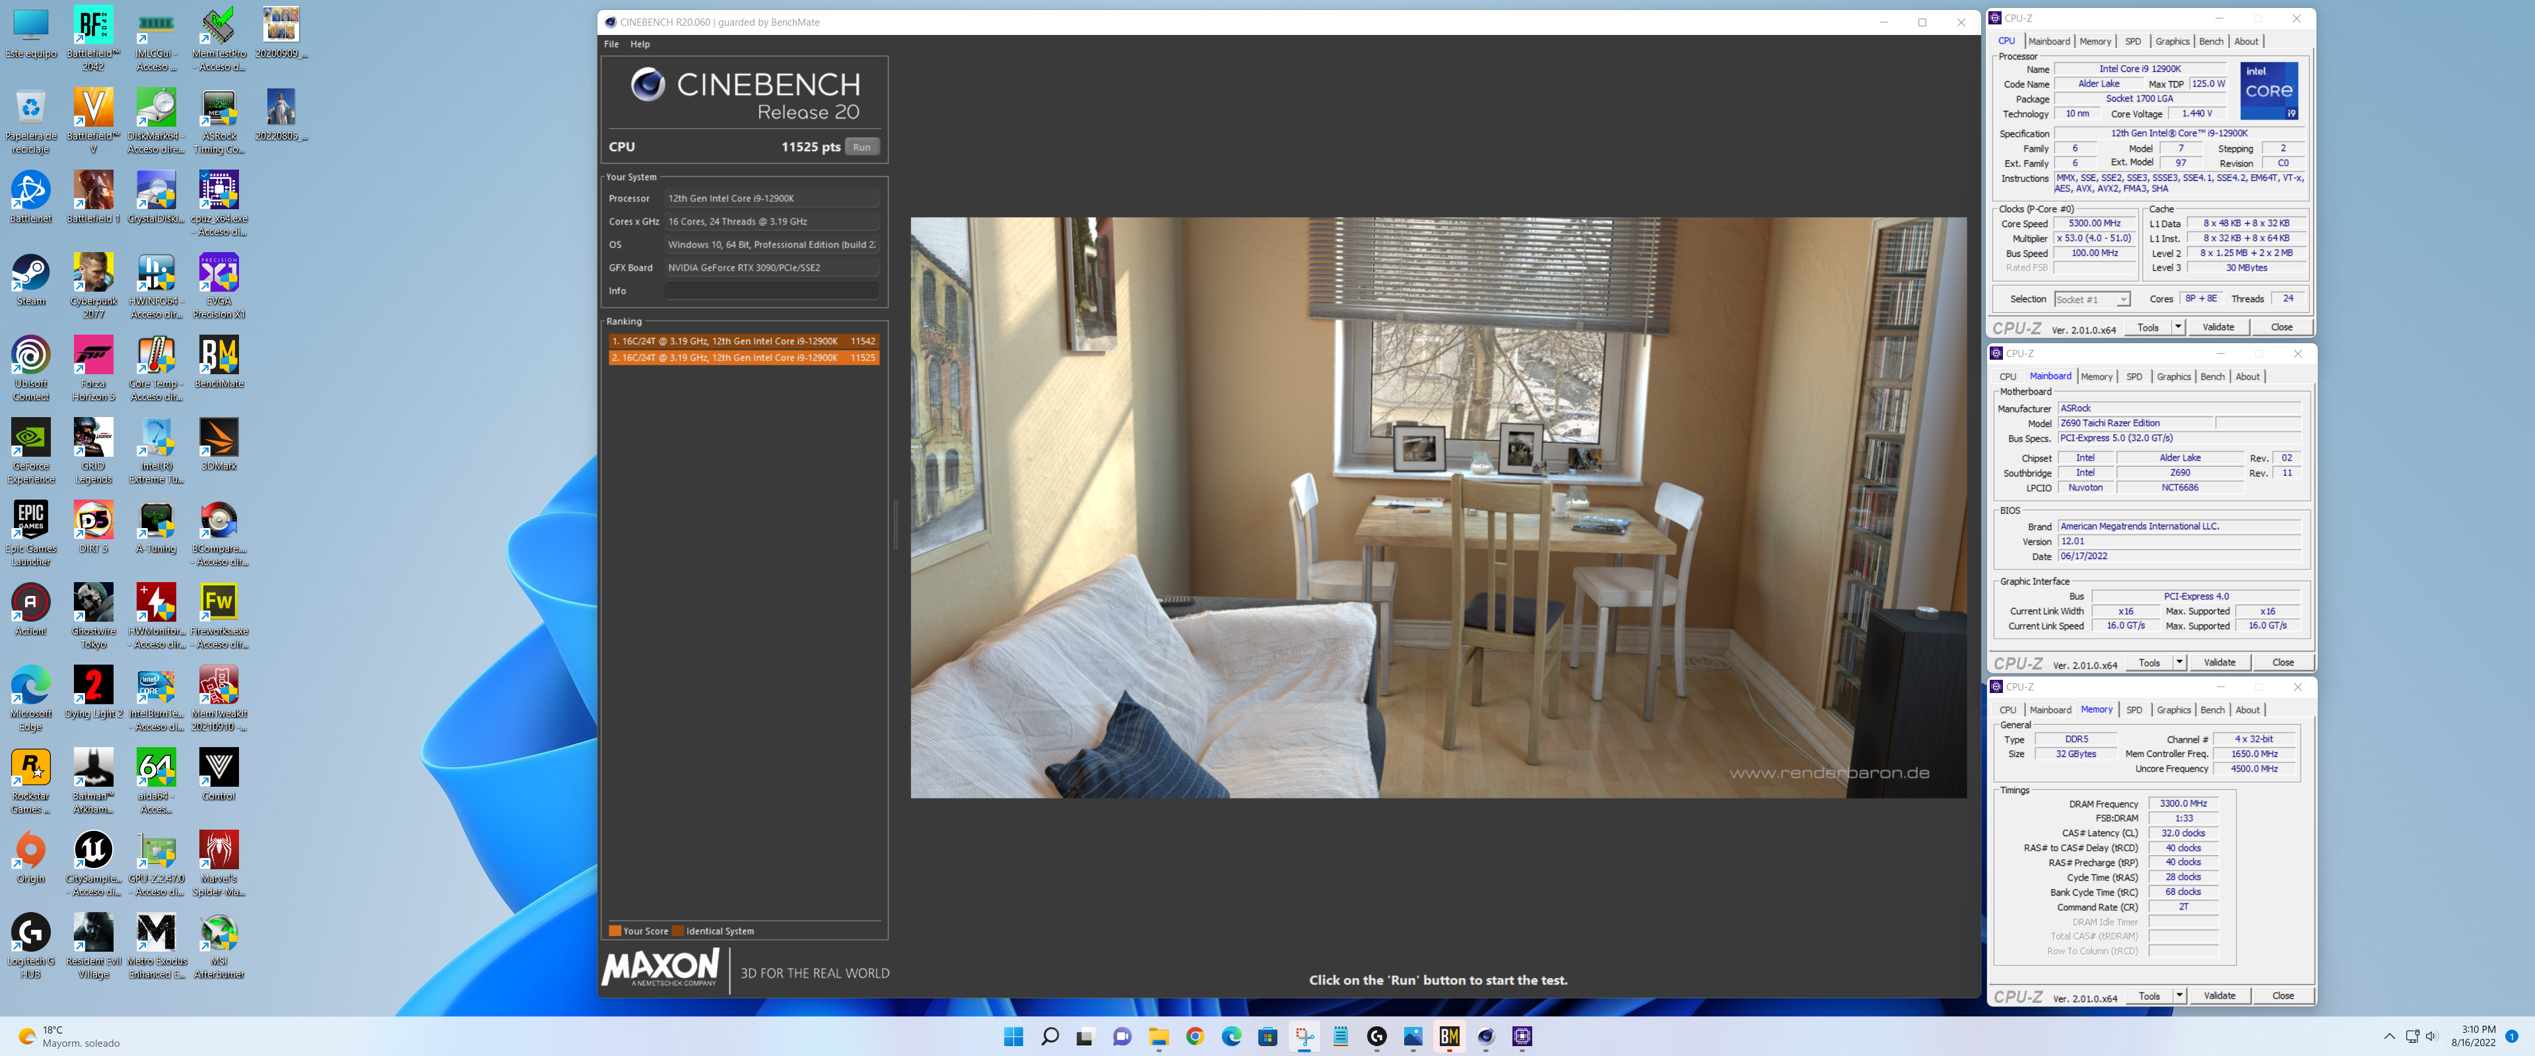Launch Origin desktop icon
The width and height of the screenshot is (2535, 1056).
coord(30,857)
